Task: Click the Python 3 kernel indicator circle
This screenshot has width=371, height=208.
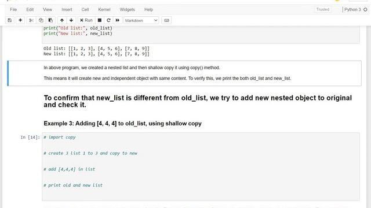Action: coord(365,9)
